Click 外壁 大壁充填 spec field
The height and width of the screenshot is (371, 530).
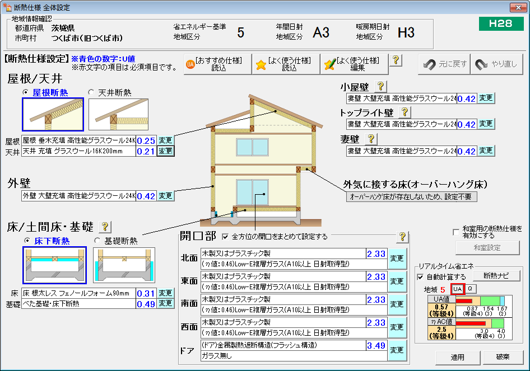coord(79,196)
